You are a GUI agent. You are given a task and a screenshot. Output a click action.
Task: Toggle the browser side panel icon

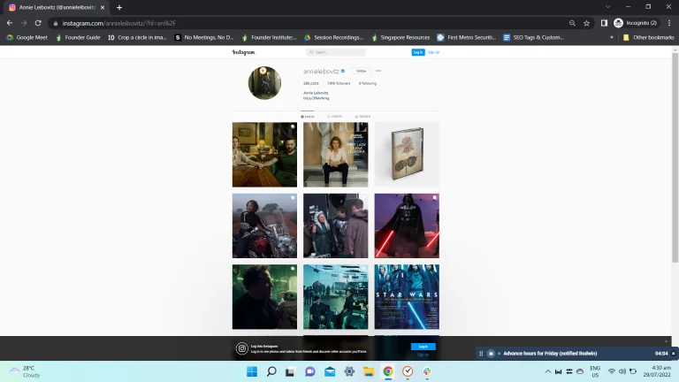[x=604, y=23]
